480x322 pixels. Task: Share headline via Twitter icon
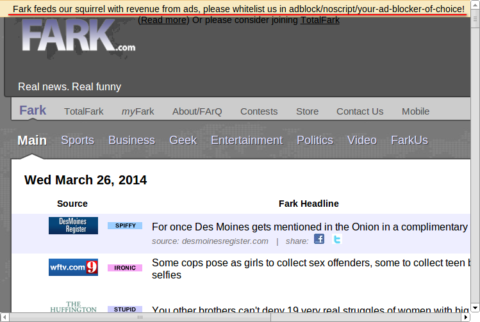pos(337,239)
